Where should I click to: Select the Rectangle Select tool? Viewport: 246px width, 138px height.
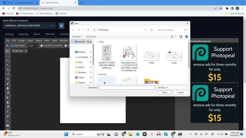tap(8, 56)
